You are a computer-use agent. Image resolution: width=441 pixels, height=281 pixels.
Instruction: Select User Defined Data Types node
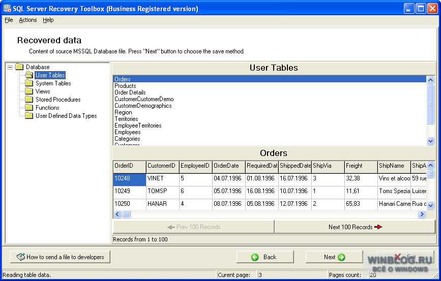[x=66, y=116]
